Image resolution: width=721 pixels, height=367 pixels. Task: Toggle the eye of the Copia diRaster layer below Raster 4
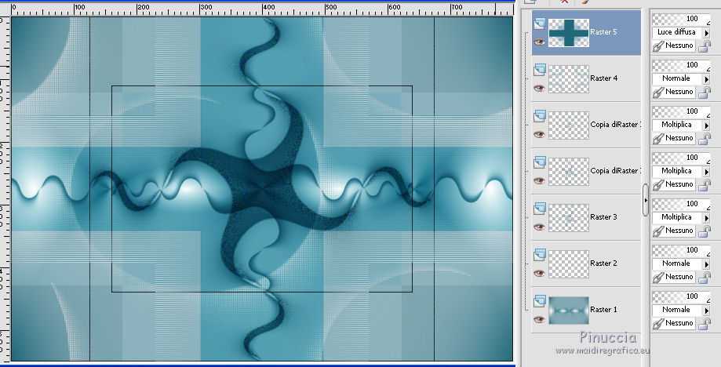[x=539, y=135]
